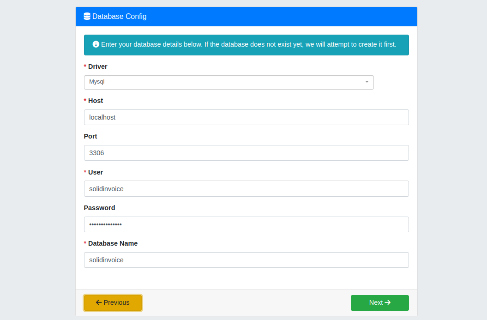Click the Host field label
The image size is (487, 320).
[x=95, y=101]
